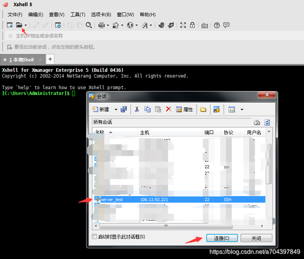This screenshot has height=259, width=304.
Task: Click the Paste icon in sessions dialog
Action: tap(158, 109)
